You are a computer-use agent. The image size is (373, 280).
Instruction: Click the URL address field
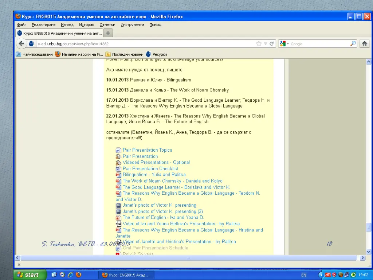145,44
